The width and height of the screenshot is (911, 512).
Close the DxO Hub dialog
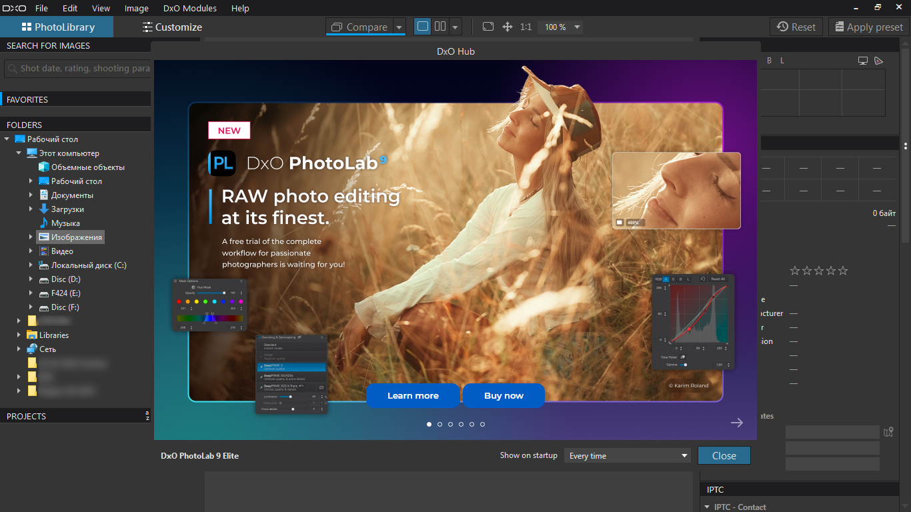click(724, 455)
